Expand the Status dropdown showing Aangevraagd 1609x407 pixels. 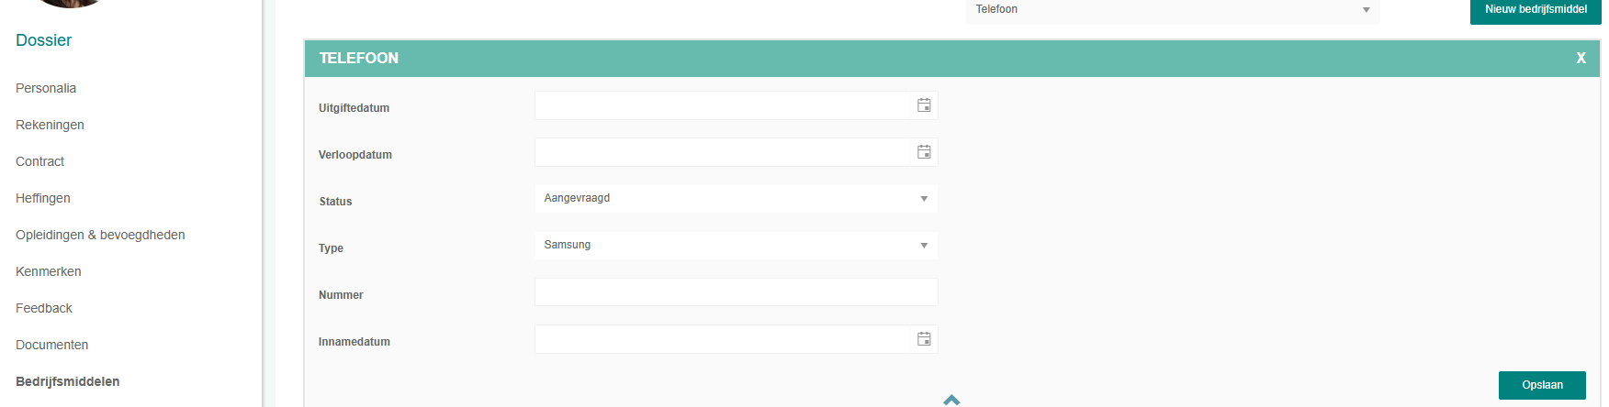pyautogui.click(x=736, y=199)
